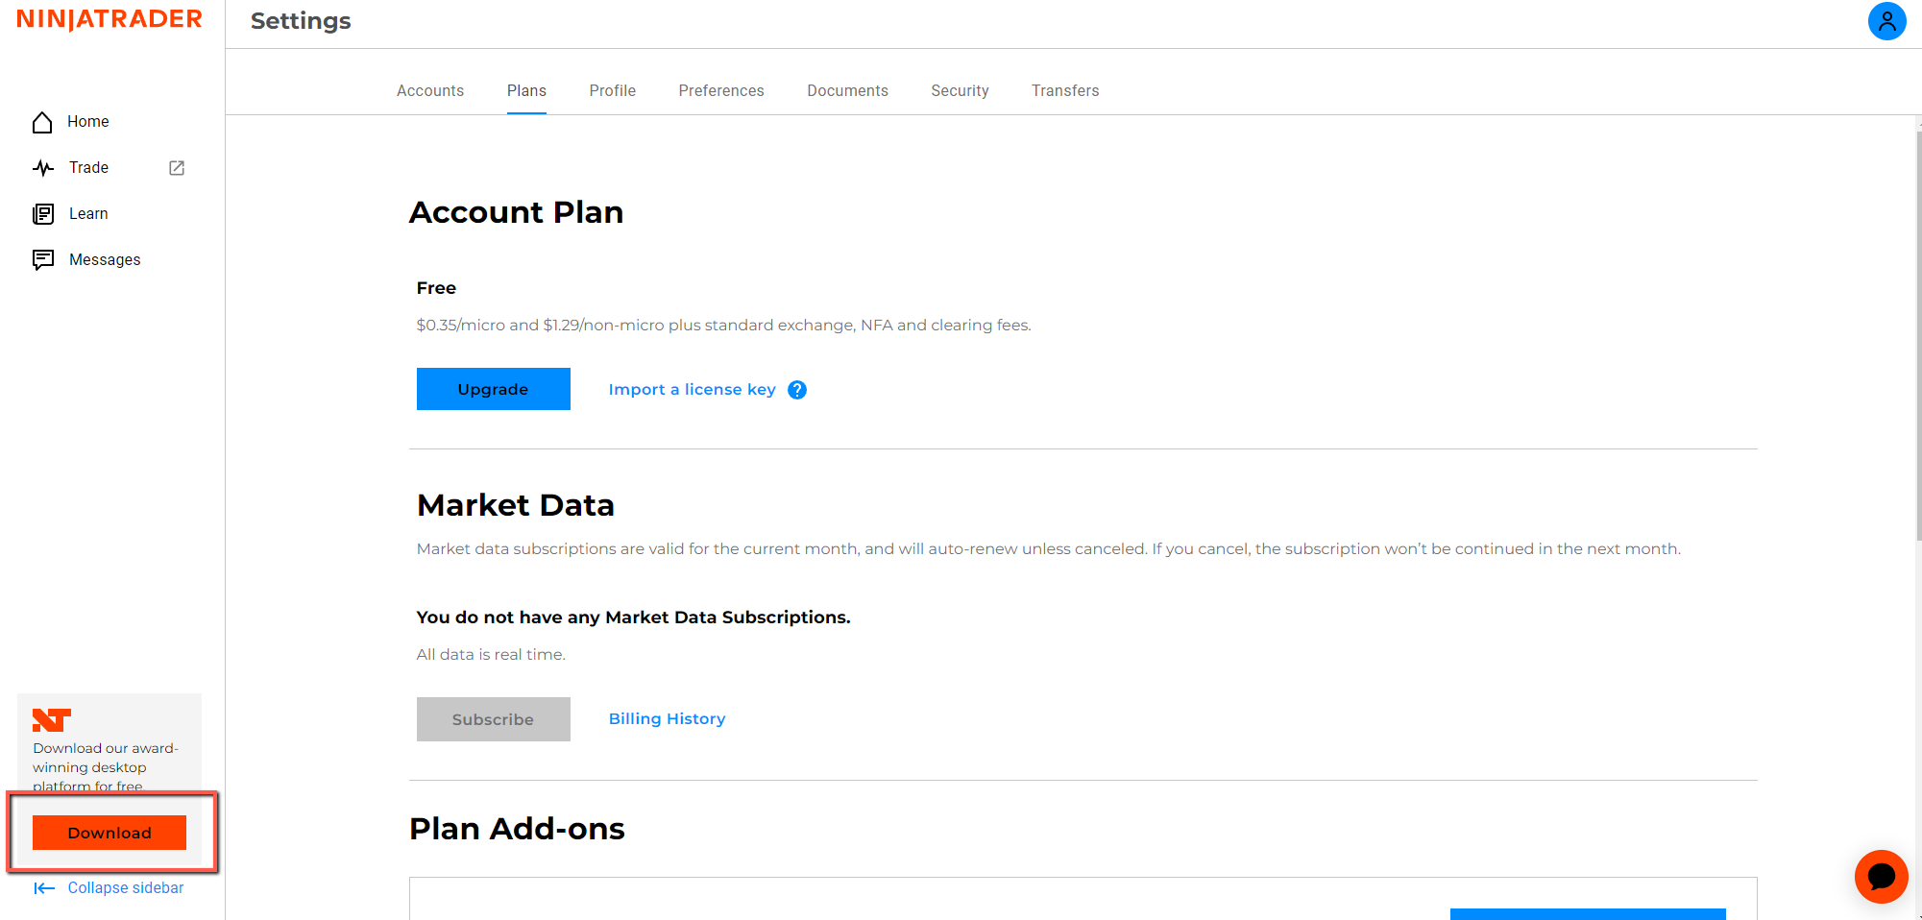Switch to the Accounts tab
The height and width of the screenshot is (920, 1922).
pos(430,90)
